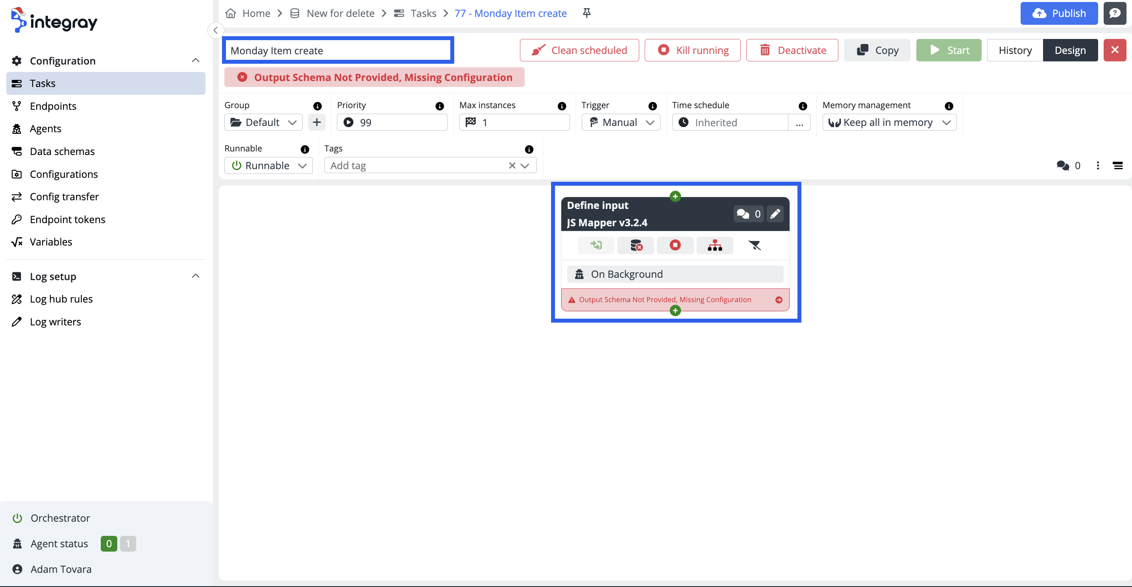Click the pencil edit icon on Define input step
The width and height of the screenshot is (1132, 587).
click(x=775, y=214)
